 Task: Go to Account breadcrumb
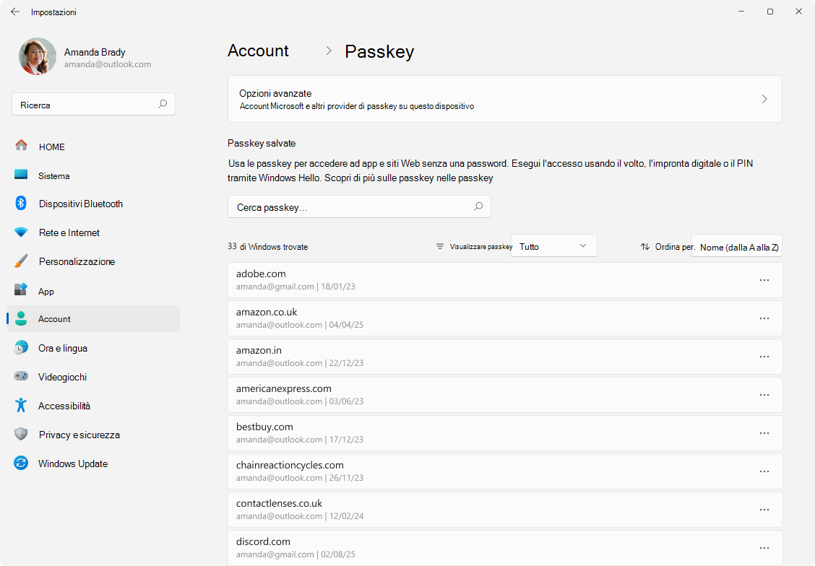coord(258,51)
